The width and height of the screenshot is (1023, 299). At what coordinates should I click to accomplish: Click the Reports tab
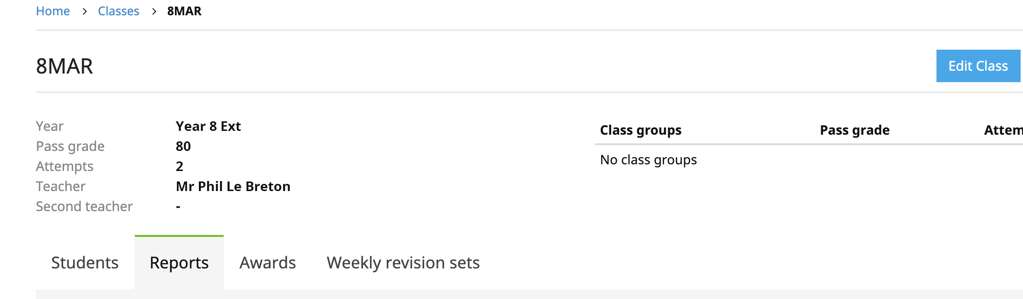coord(179,262)
